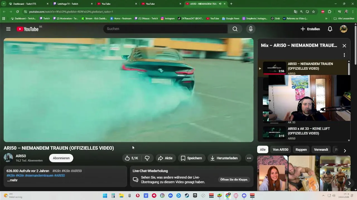Select the Alle filter chip

pos(262,149)
